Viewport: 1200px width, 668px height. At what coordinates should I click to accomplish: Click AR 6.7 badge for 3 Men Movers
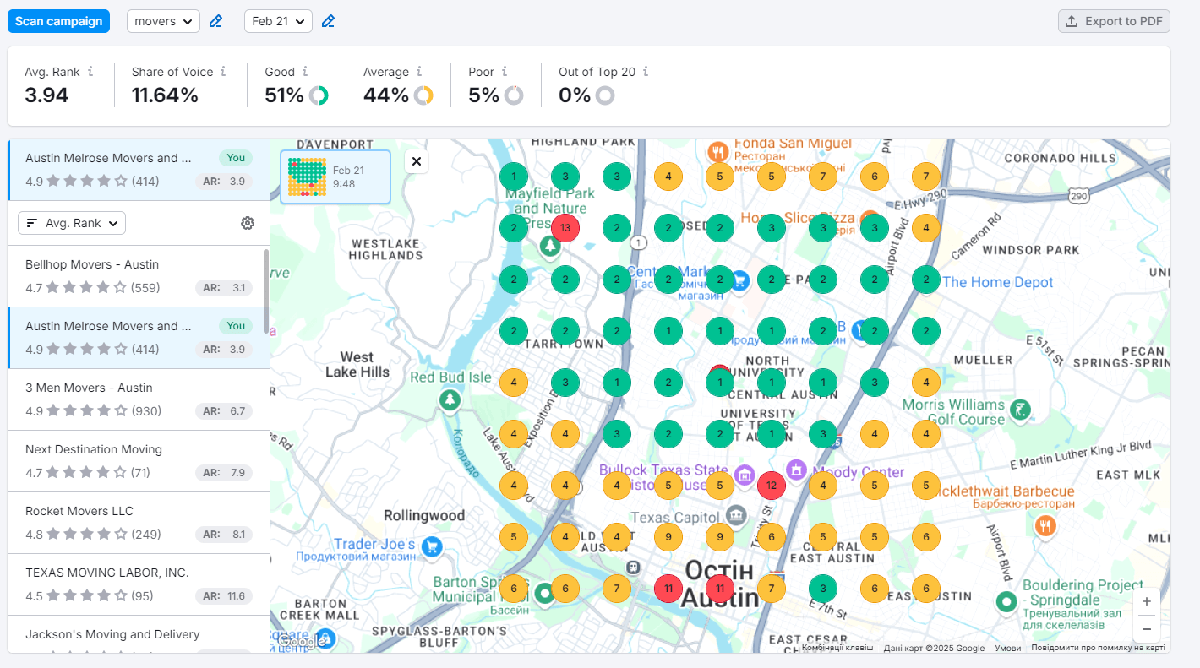pos(224,411)
